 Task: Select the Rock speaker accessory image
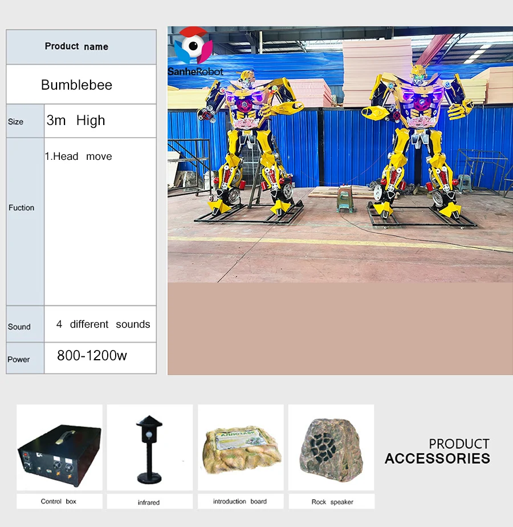pos(331,447)
